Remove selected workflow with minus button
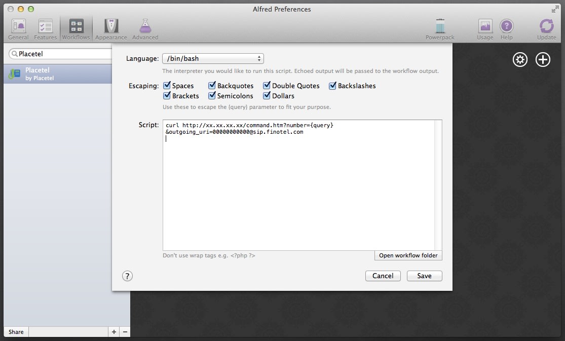 125,332
